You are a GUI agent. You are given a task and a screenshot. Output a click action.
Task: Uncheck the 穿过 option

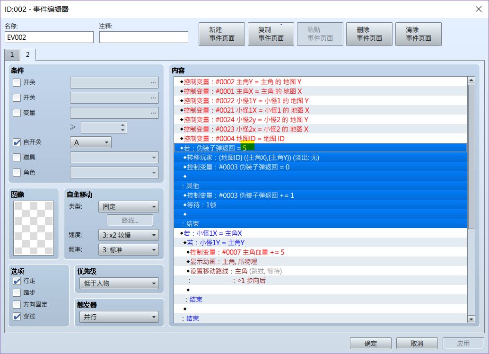point(17,316)
